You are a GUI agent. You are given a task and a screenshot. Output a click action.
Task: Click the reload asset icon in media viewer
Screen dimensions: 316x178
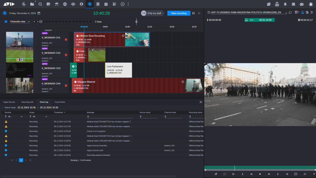290,12
